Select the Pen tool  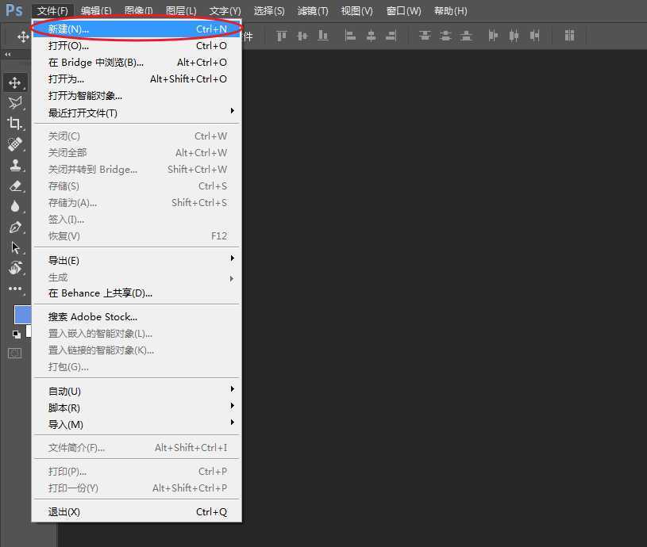click(x=15, y=228)
